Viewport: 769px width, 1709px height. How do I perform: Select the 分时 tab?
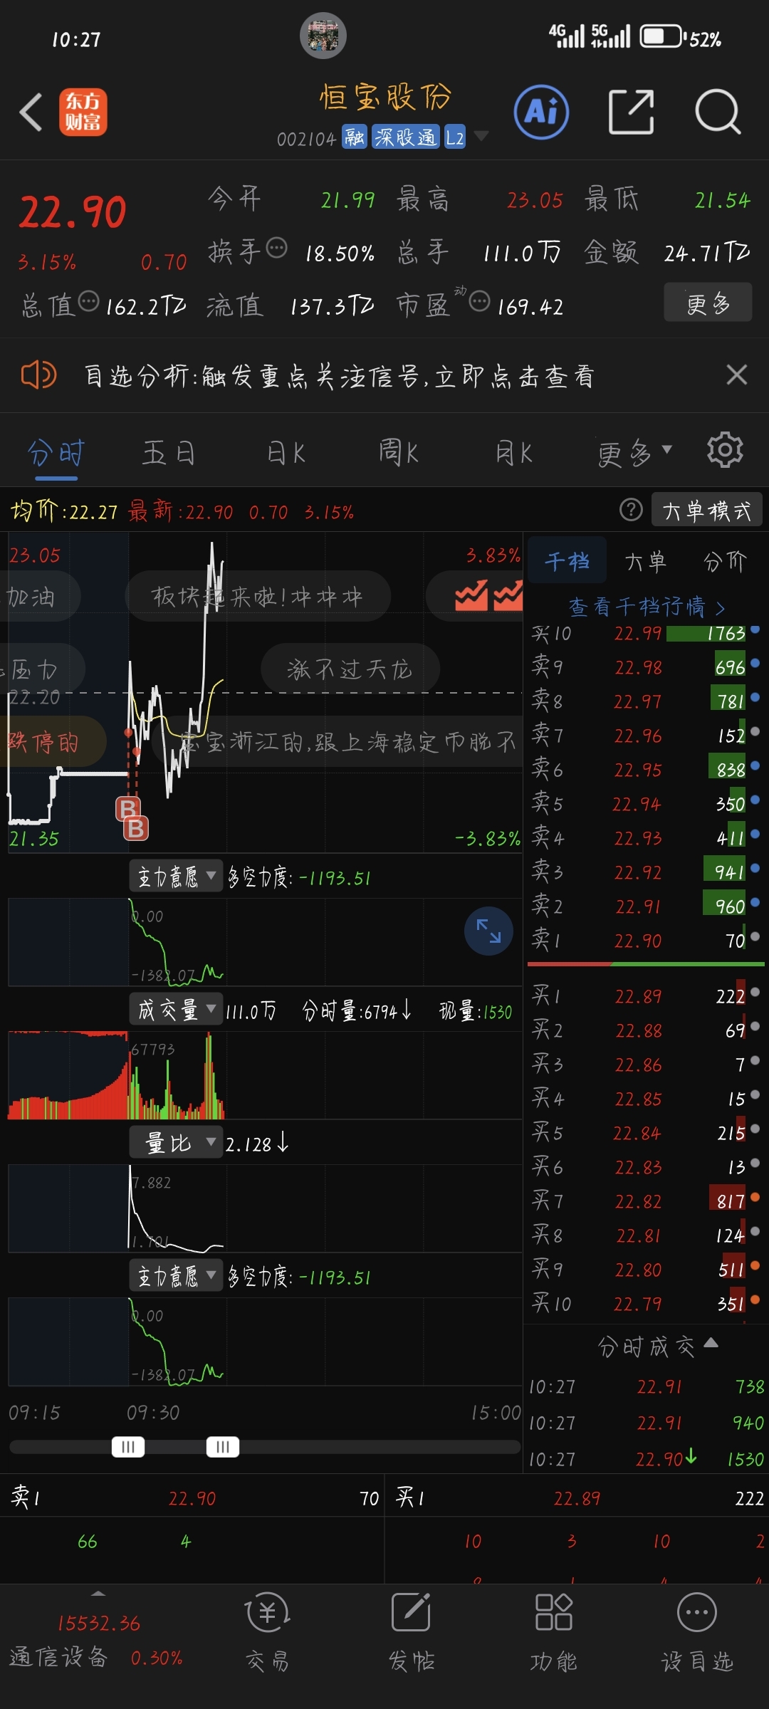click(x=56, y=453)
